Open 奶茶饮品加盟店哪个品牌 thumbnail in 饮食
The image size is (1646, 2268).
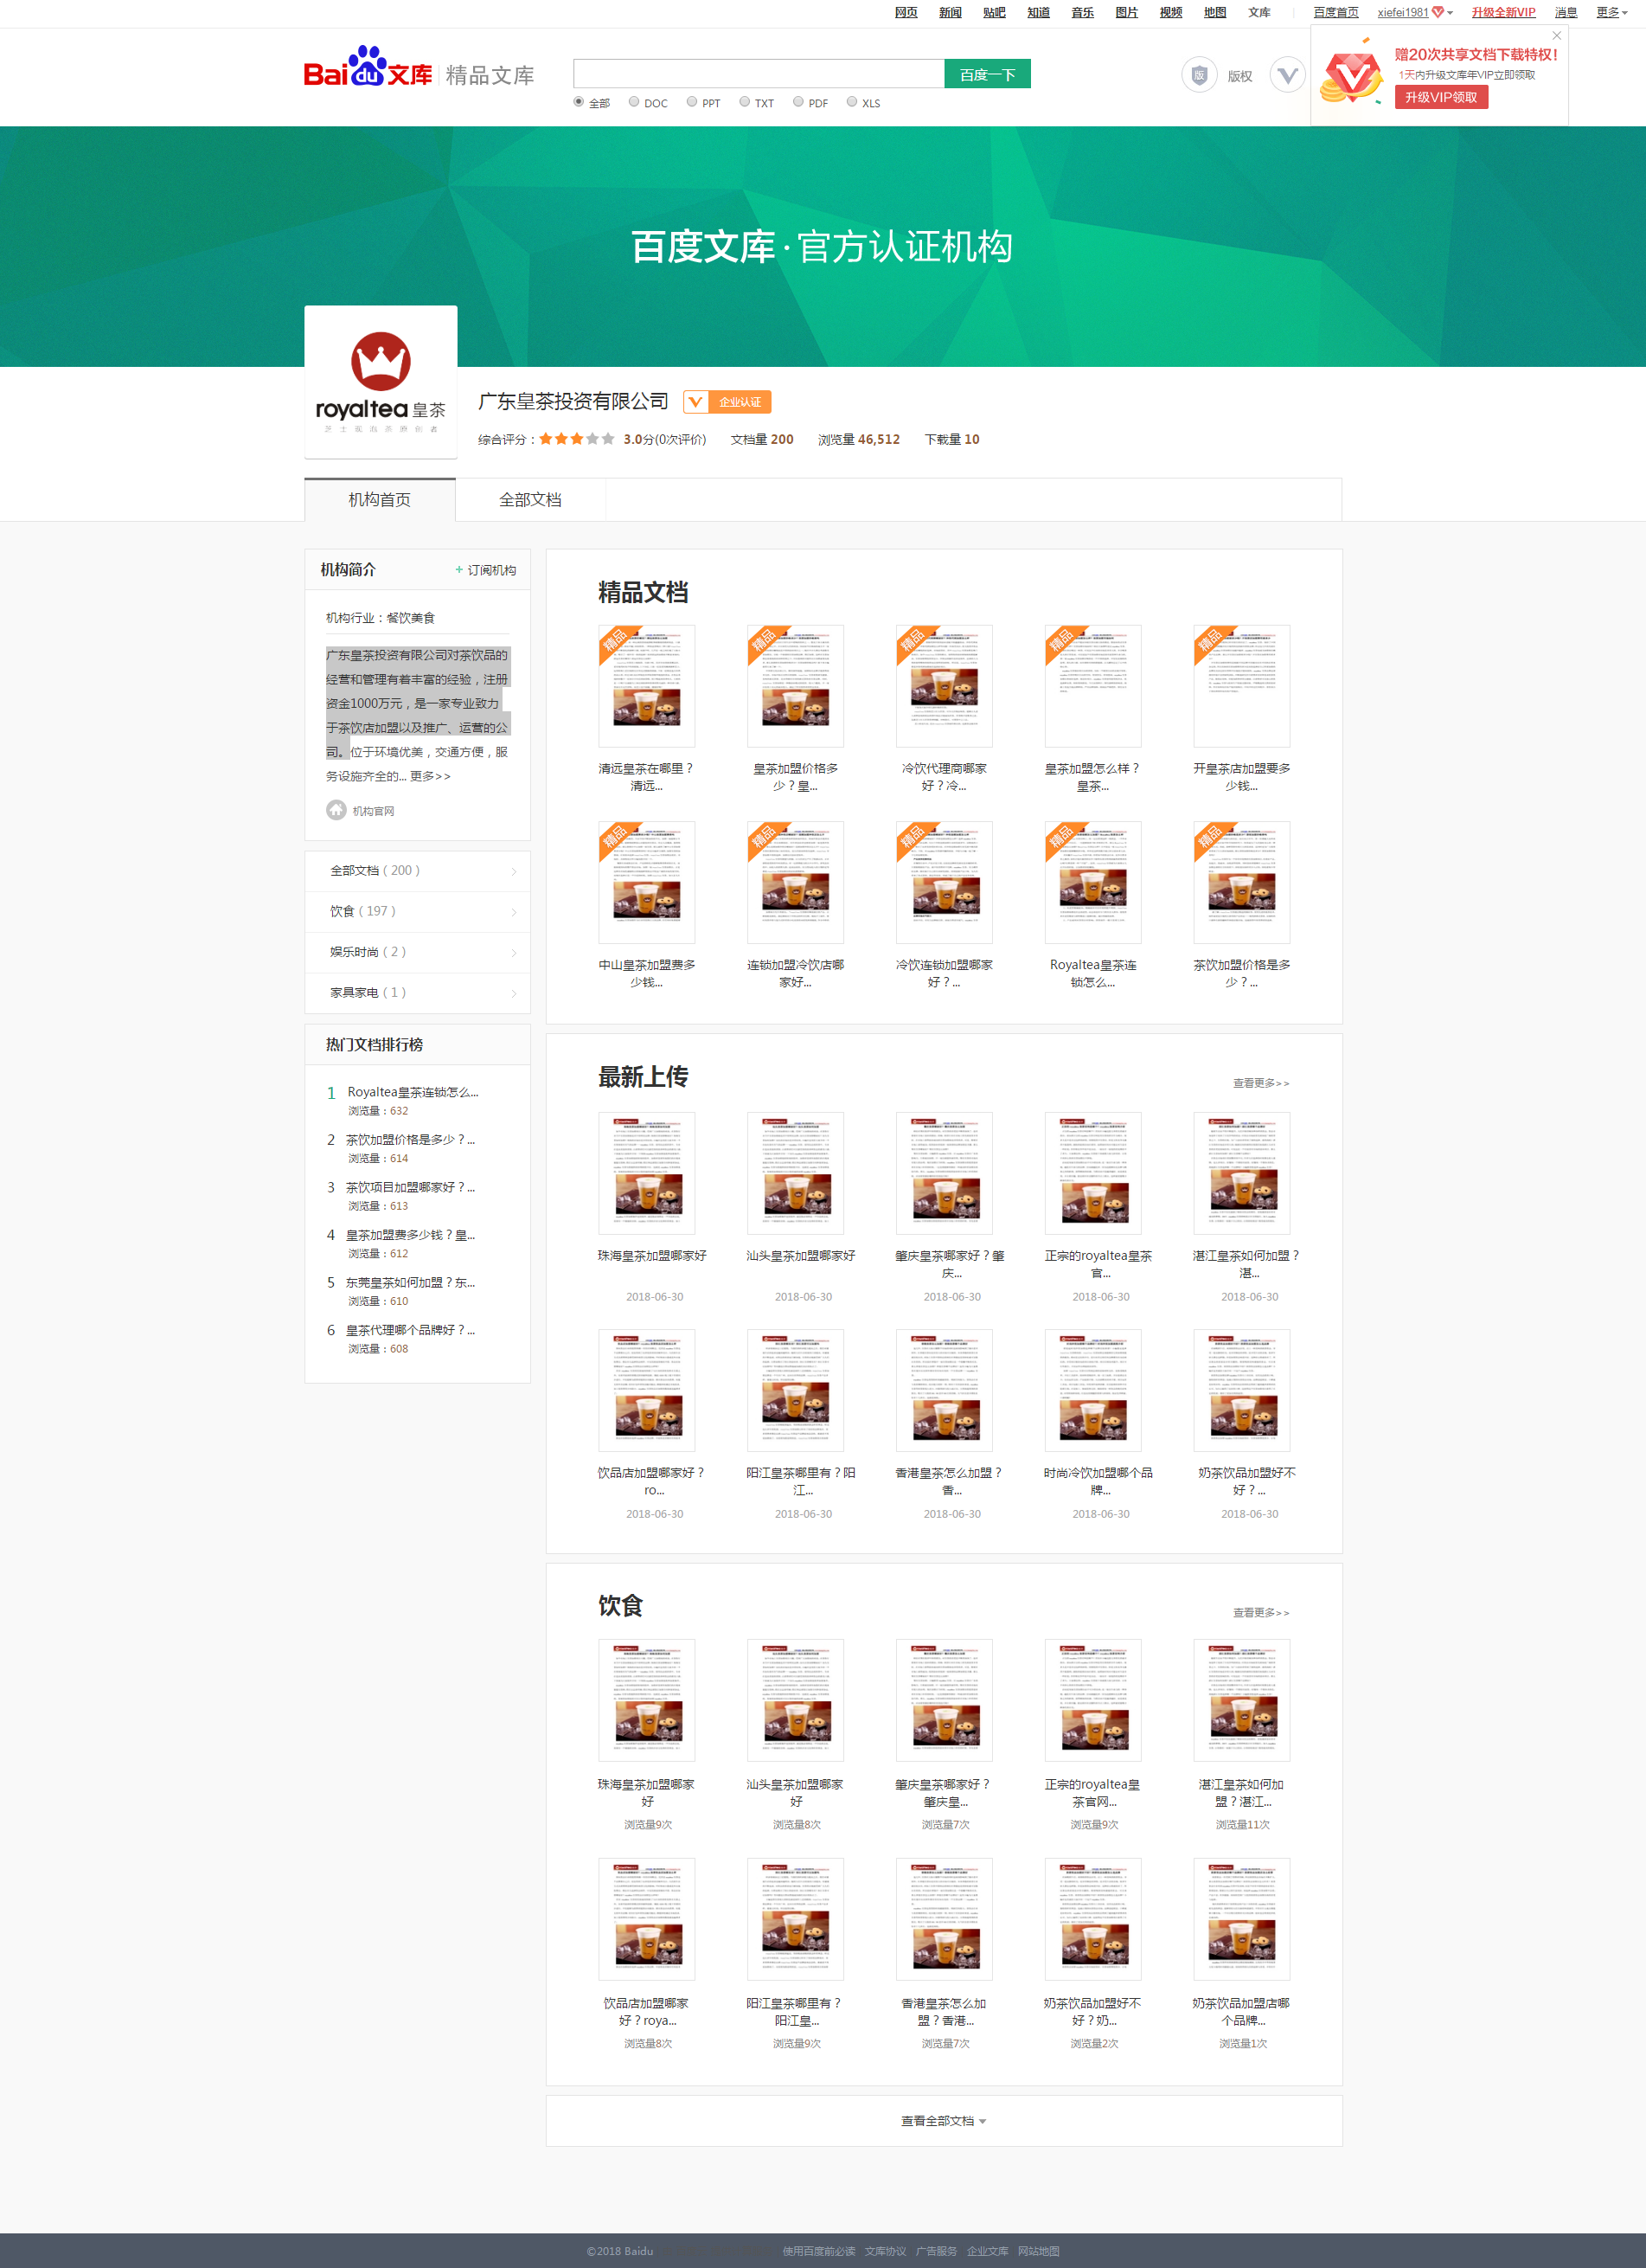(x=1242, y=1919)
